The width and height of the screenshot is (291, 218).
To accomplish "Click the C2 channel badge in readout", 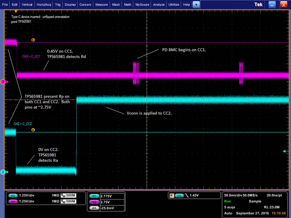I will (13, 196).
